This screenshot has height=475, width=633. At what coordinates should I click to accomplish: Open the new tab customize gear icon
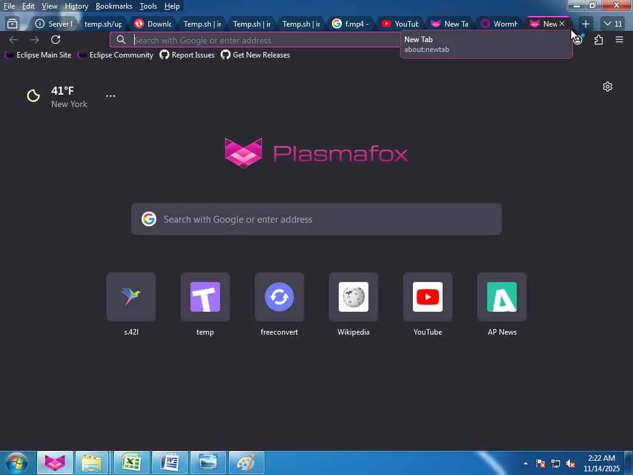click(607, 87)
